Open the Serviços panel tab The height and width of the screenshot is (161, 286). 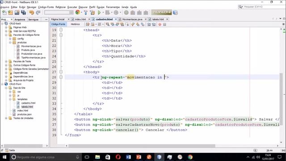click(x=34, y=19)
